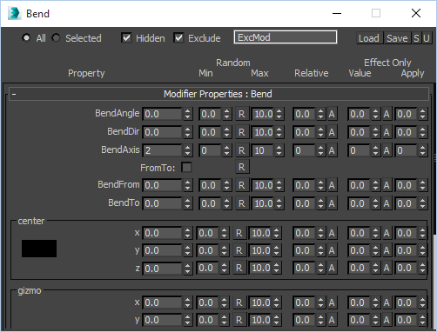Click the BendAxis property spinner arrows
Image resolution: width=437 pixels, height=332 pixels.
point(188,150)
